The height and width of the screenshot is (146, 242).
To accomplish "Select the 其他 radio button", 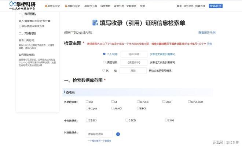I will (103, 70).
